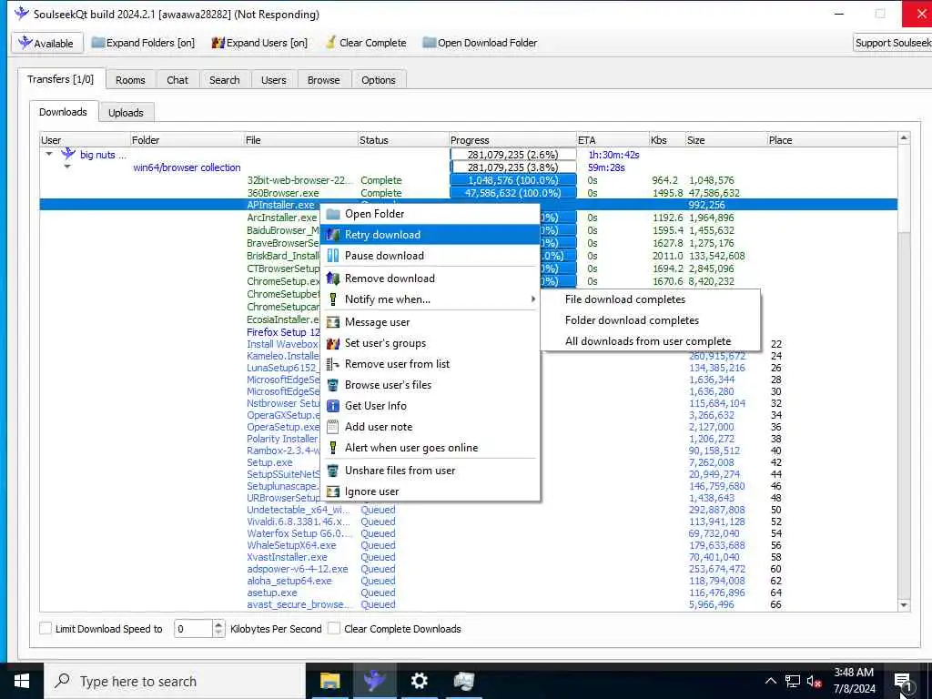932x699 pixels.
Task: Collapse the win64/browser collection folder
Action: pos(67,167)
